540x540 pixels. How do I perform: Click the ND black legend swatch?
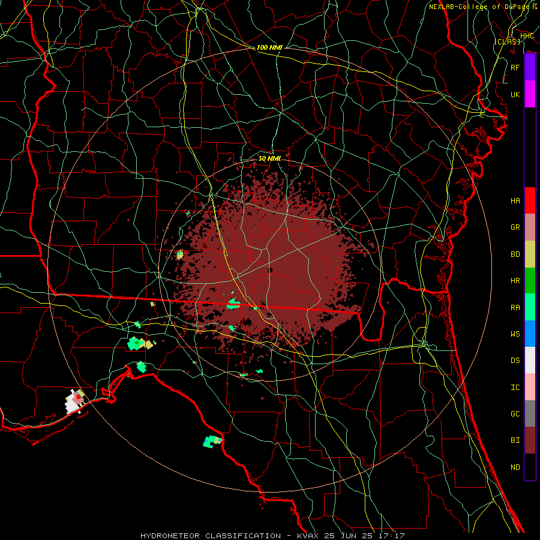click(x=530, y=467)
